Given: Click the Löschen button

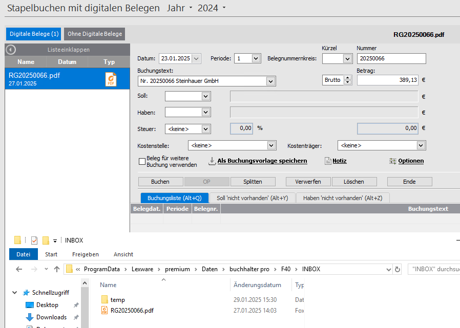Looking at the screenshot, I should coord(354,182).
